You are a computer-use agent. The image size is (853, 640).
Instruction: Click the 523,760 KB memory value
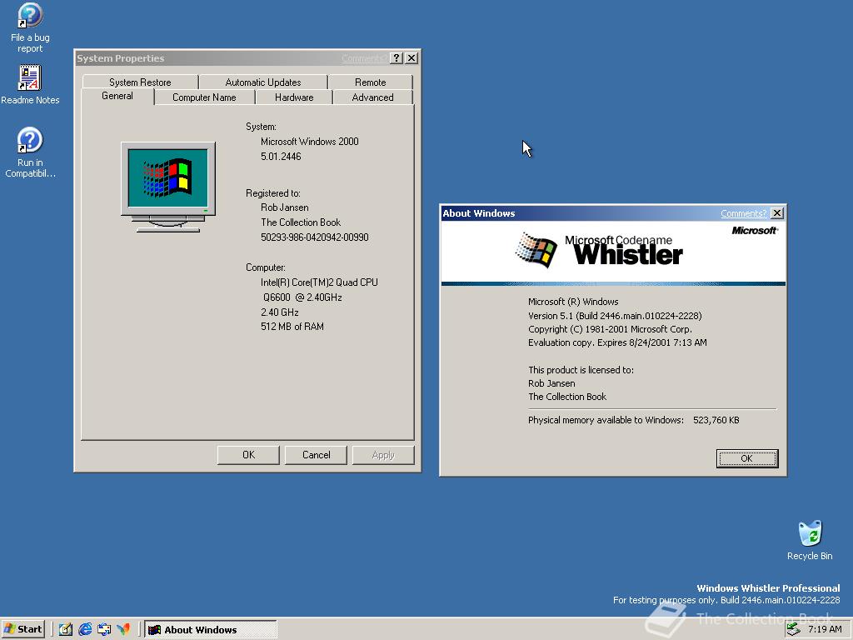point(716,420)
